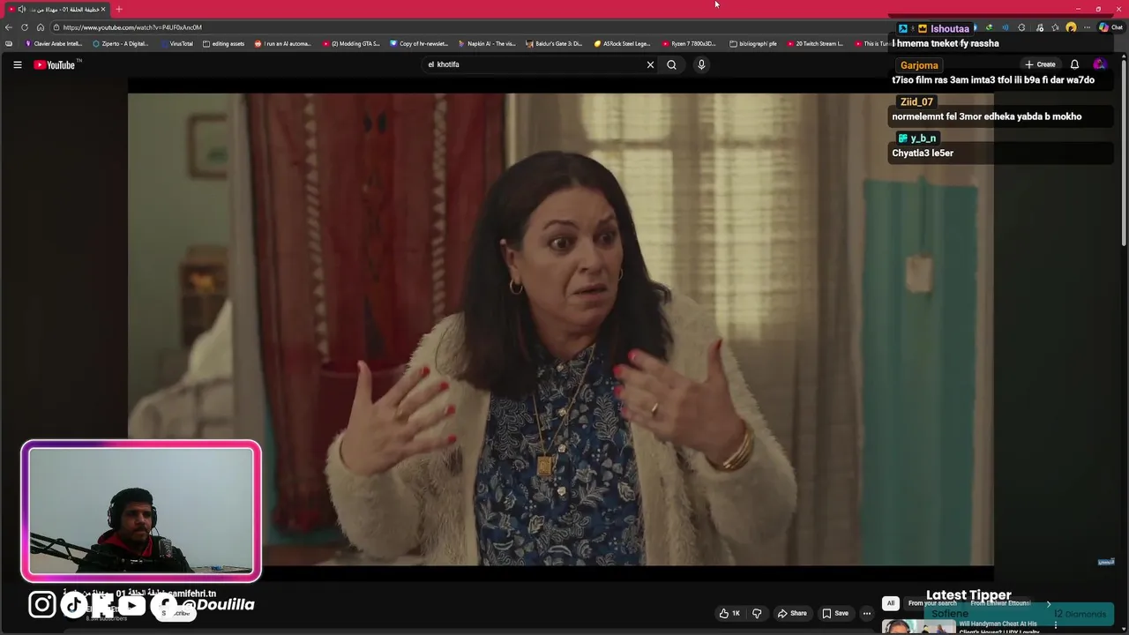1129x635 pixels.
Task: Open the 'editing assets' bookmark folder
Action: (224, 43)
